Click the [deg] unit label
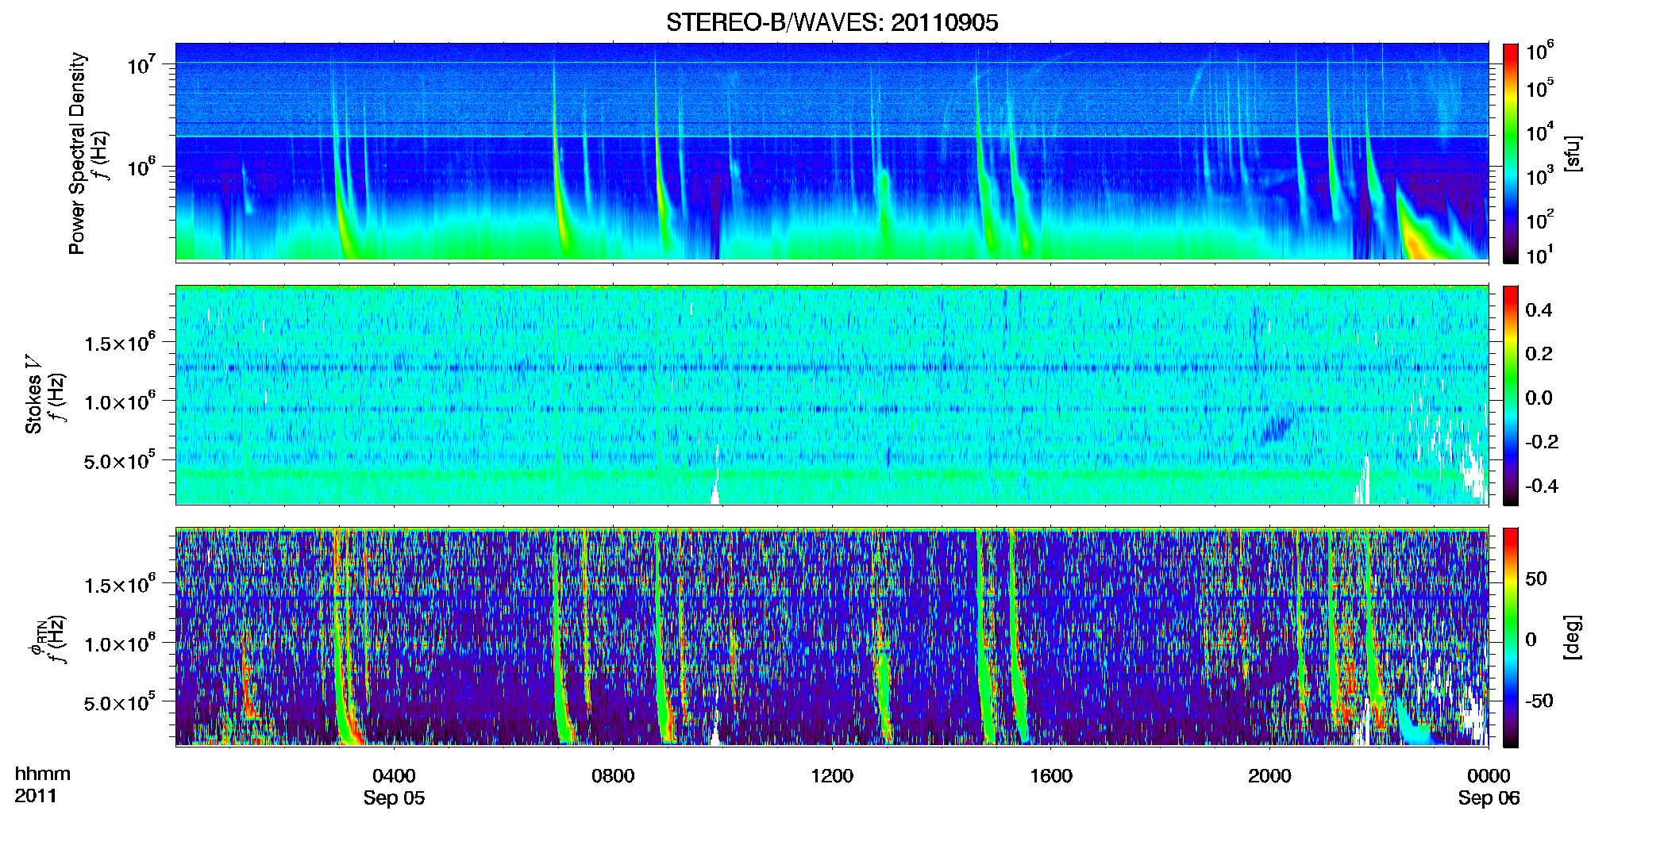Viewport: 1664px width, 857px height. 1573,637
